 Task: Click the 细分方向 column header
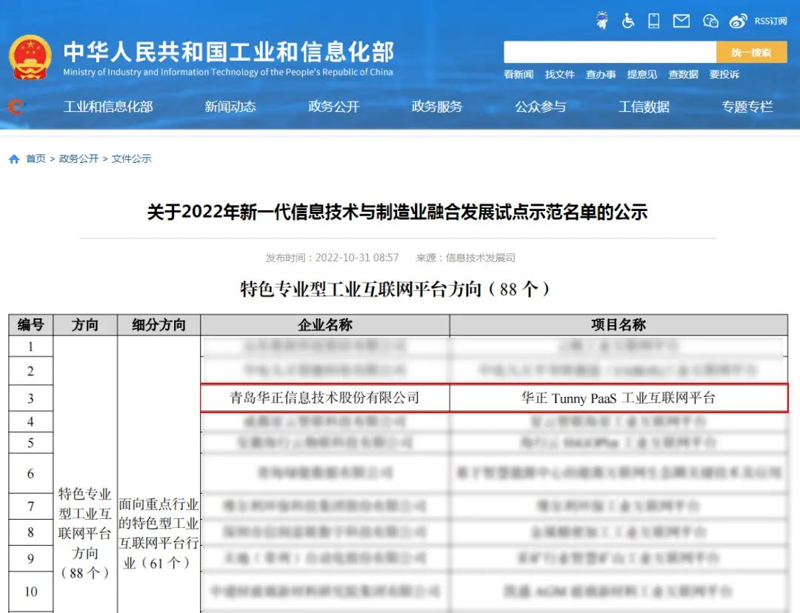click(x=159, y=325)
